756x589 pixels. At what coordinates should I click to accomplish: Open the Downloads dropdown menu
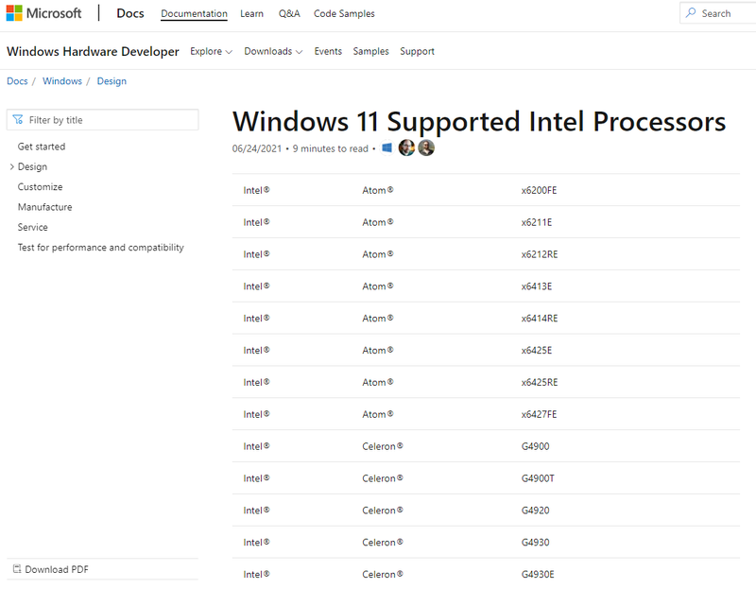(273, 51)
